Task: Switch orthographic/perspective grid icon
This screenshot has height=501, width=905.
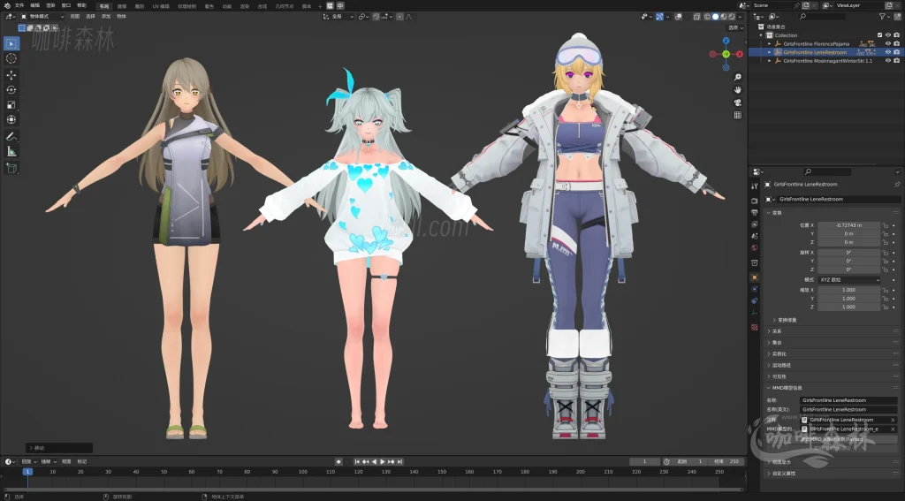Action: tap(738, 115)
